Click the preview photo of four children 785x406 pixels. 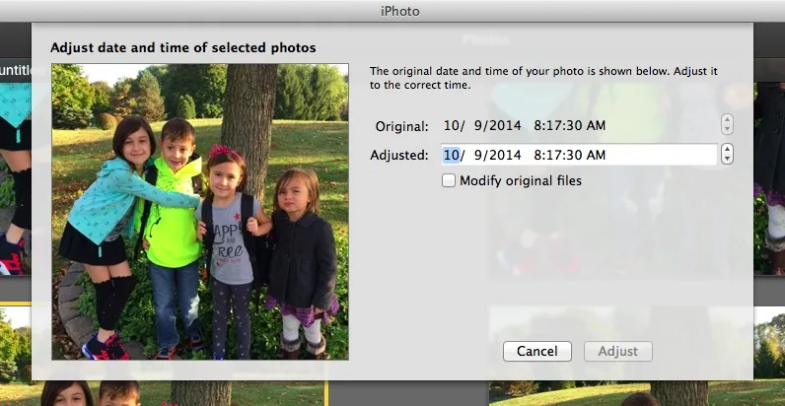(x=200, y=212)
